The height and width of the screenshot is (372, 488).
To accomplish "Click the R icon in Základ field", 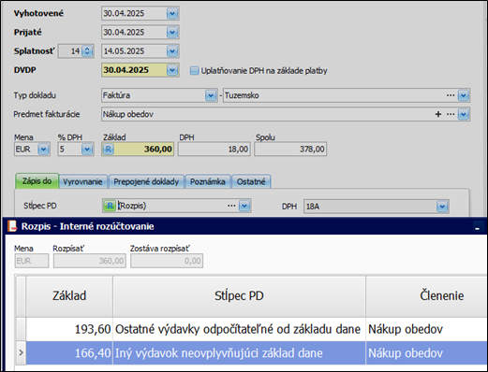I will click(x=108, y=150).
